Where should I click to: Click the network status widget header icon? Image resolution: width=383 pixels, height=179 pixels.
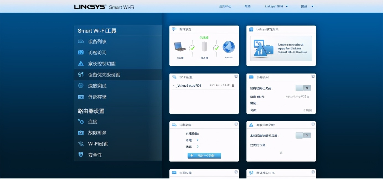tap(174, 29)
